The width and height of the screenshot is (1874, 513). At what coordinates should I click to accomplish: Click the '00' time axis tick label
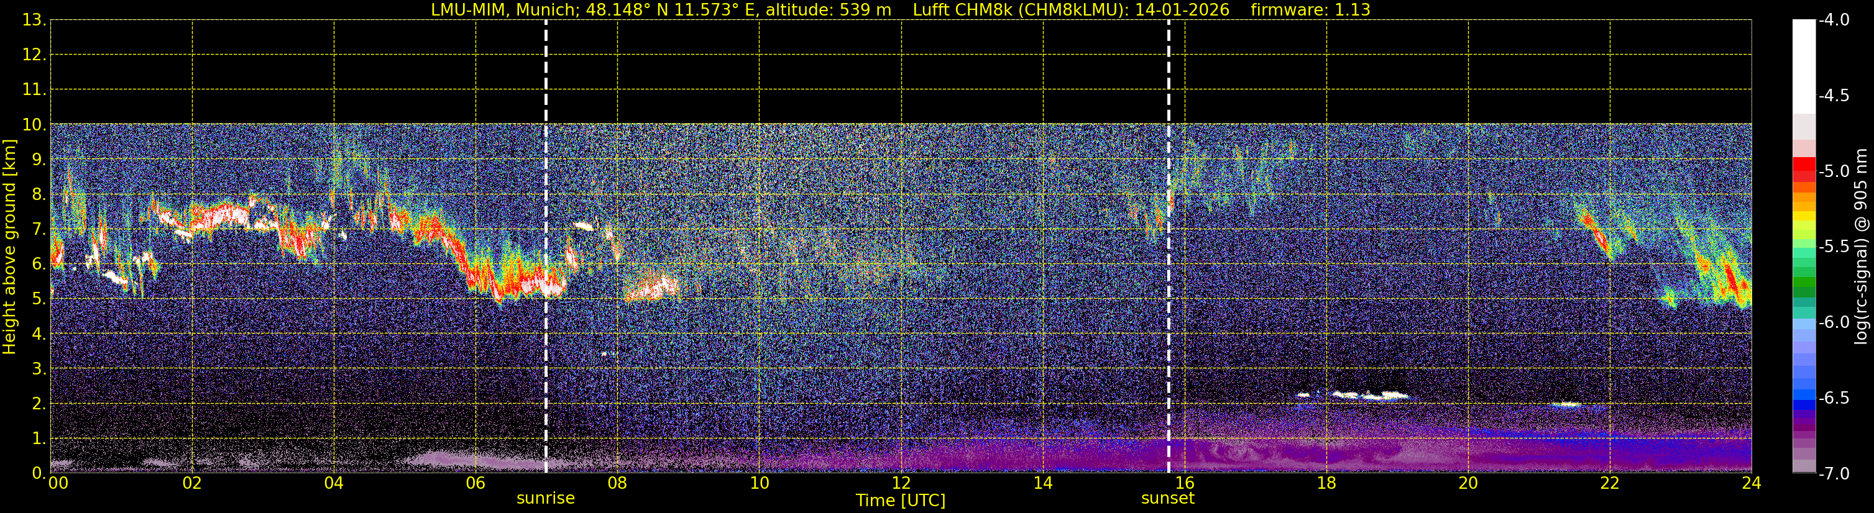tap(58, 483)
